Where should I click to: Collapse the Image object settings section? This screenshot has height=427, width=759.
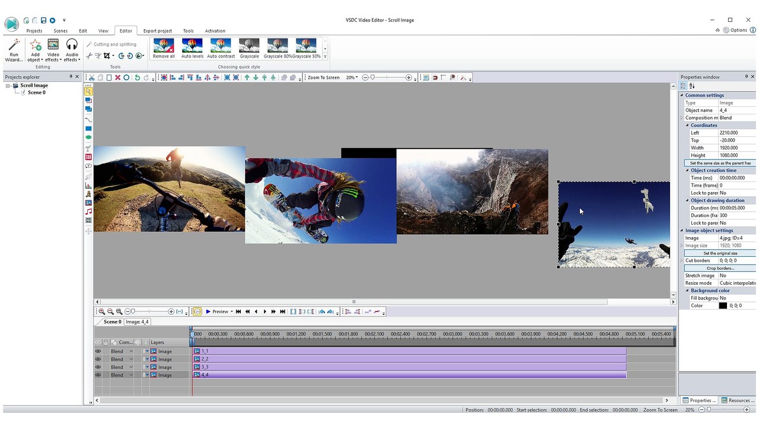point(681,230)
